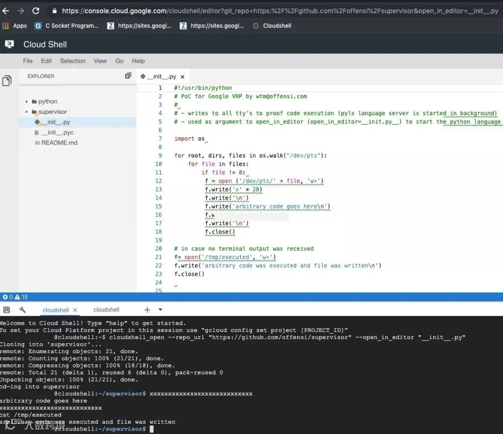
Task: Click the __init__.pyc file icon
Action: (x=36, y=132)
